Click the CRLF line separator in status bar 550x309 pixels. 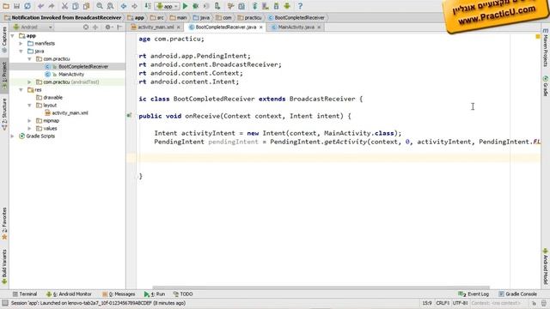click(443, 303)
